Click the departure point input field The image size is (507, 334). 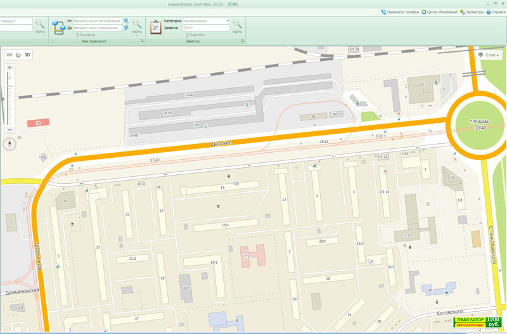tap(98, 21)
